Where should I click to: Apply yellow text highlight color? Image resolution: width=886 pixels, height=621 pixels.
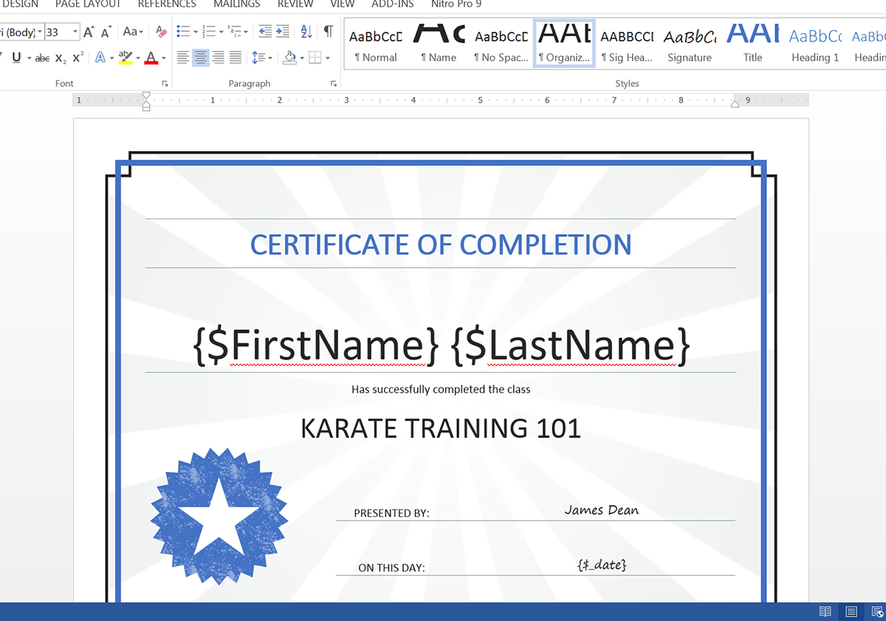[x=126, y=58]
